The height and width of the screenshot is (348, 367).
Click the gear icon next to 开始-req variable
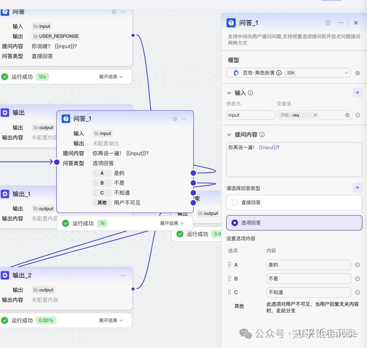click(x=347, y=115)
